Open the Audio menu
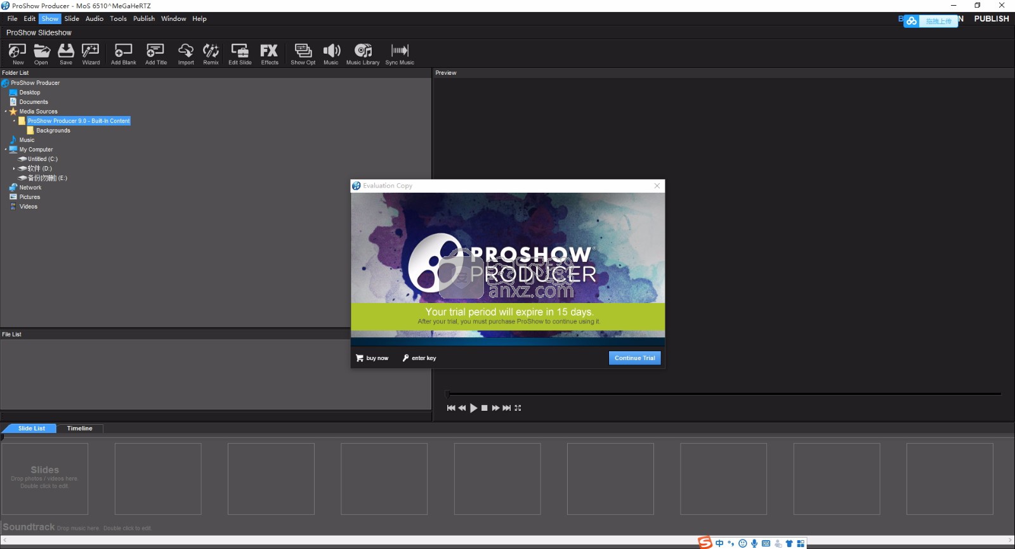 point(95,18)
